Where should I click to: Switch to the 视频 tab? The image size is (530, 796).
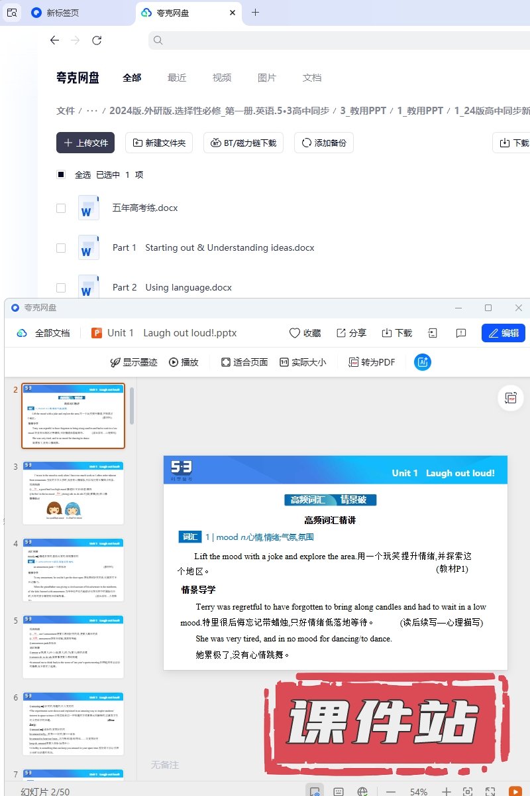click(x=222, y=78)
